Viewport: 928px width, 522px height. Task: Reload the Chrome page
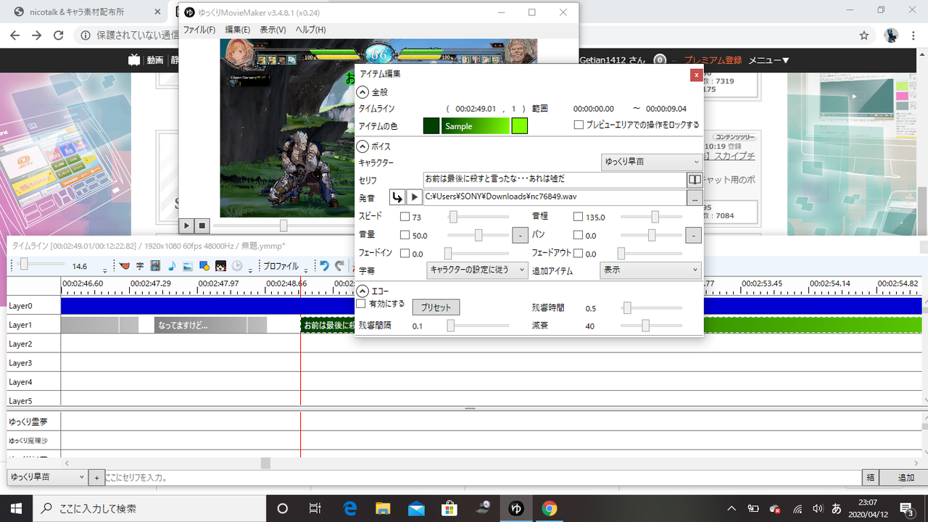(x=59, y=35)
